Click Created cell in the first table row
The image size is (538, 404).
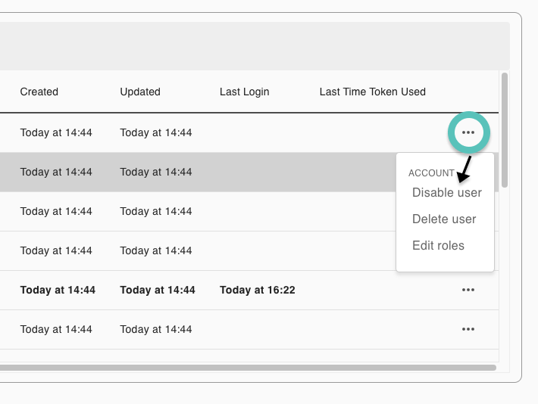point(56,132)
